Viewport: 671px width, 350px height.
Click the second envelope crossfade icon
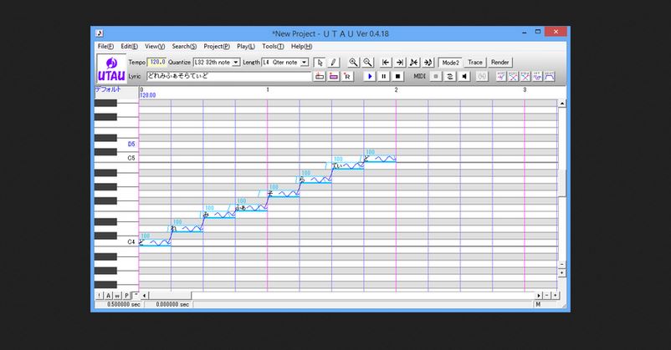pos(513,76)
